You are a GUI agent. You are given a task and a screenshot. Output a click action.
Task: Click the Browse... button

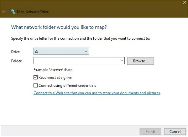140,61
